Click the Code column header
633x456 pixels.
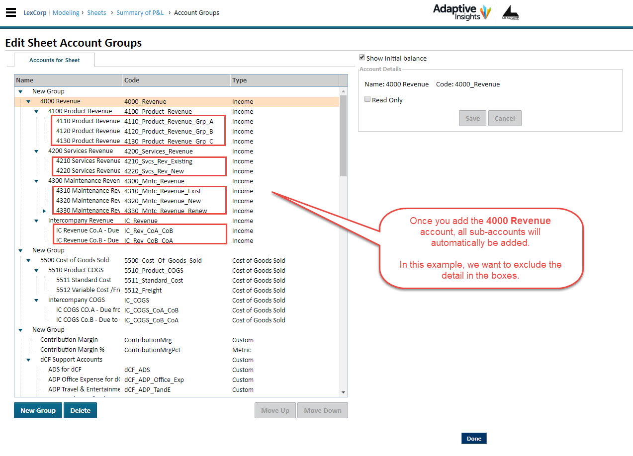click(177, 80)
